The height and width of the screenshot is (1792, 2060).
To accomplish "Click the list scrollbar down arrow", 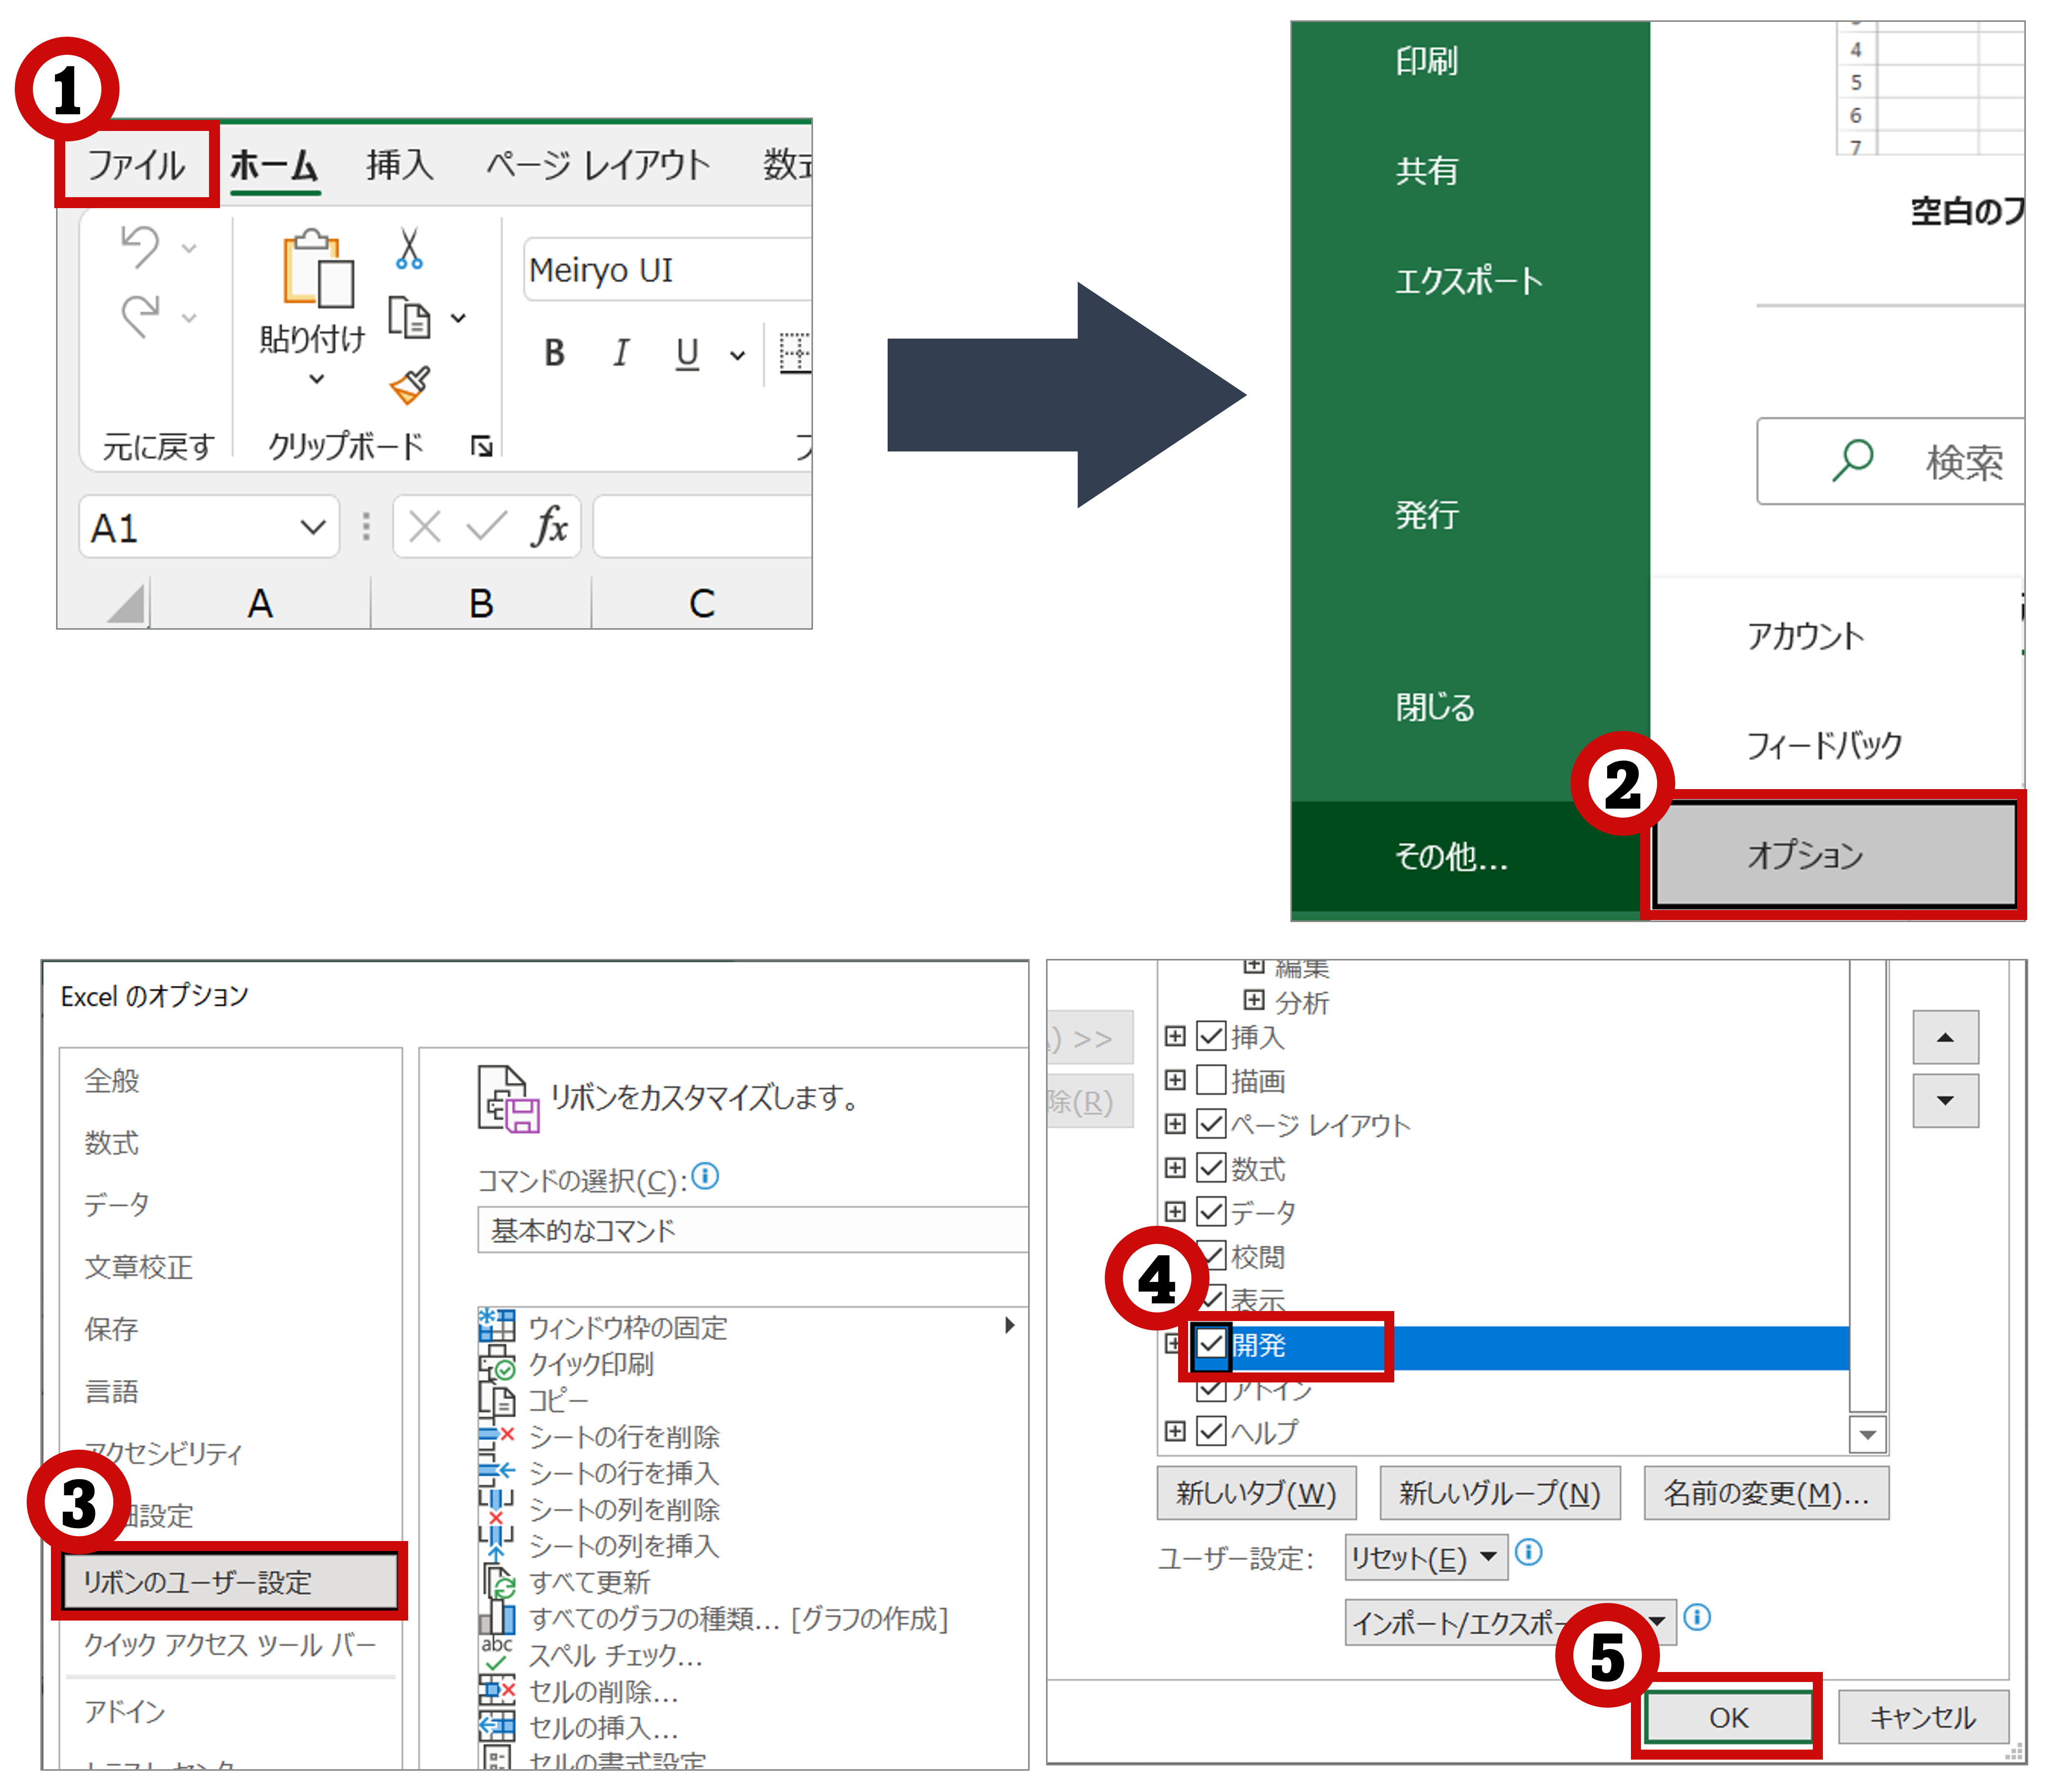I will click(1867, 1435).
